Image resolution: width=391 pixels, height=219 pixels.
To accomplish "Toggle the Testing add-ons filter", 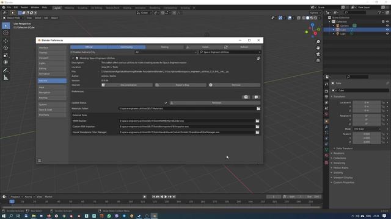I will (x=164, y=47).
